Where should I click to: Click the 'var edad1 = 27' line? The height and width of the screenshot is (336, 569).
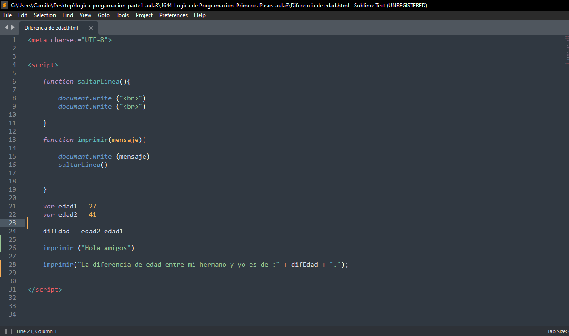[70, 206]
